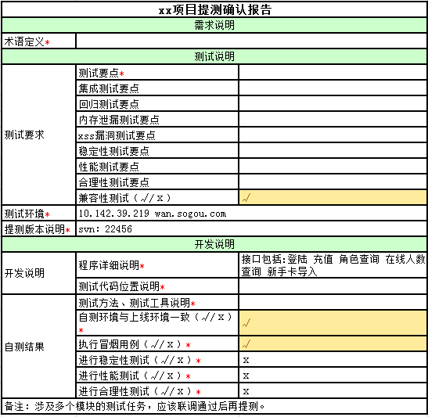Select the title cell xx项目提测确认报告
The image size is (428, 417).
(214, 10)
